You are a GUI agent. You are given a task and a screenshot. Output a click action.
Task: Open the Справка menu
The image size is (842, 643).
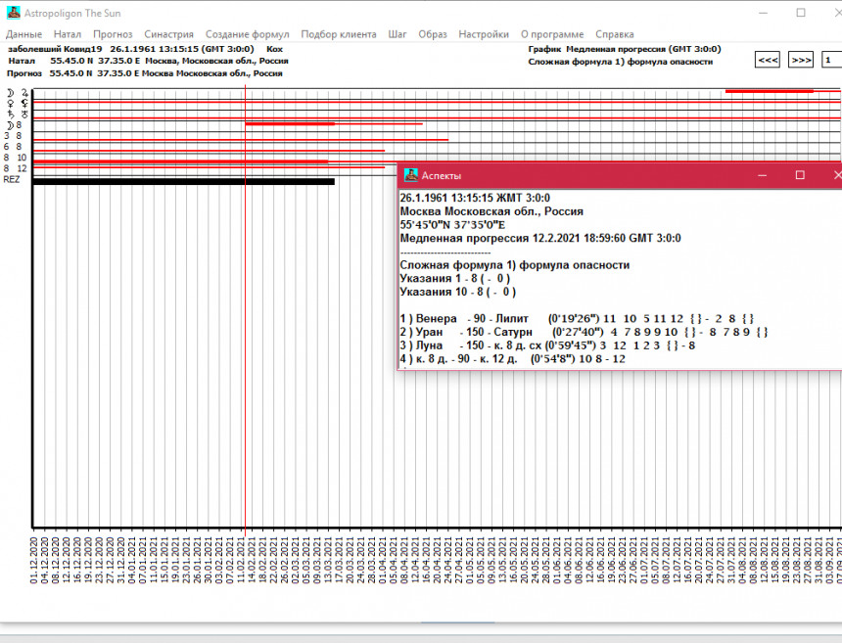point(614,34)
